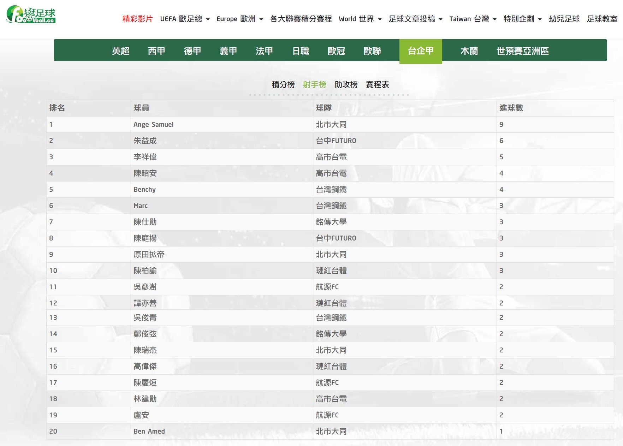623x446 pixels.
Task: Expand the Europe 歐洲 dropdown
Action: pos(239,19)
